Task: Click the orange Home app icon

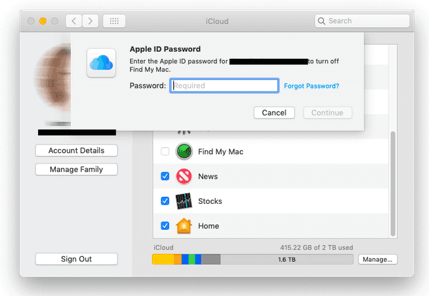Action: [183, 226]
